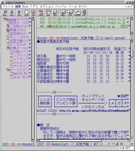Click the Reply toolbar icon
This screenshot has height=151, width=135.
(63, 13)
